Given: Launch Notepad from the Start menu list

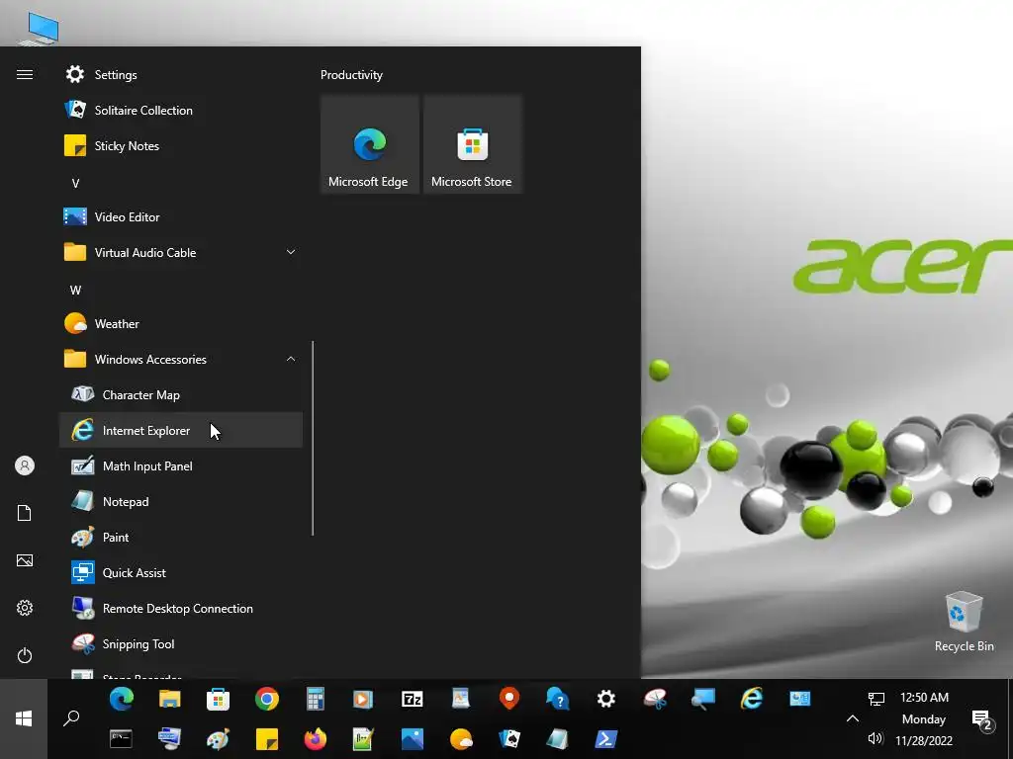Looking at the screenshot, I should point(181,501).
